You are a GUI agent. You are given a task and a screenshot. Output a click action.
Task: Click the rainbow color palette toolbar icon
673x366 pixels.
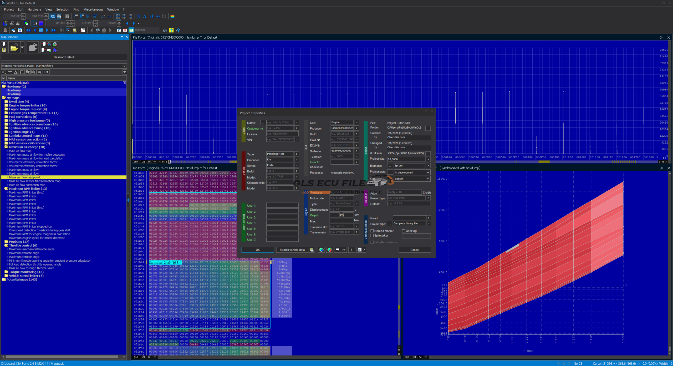click(172, 16)
